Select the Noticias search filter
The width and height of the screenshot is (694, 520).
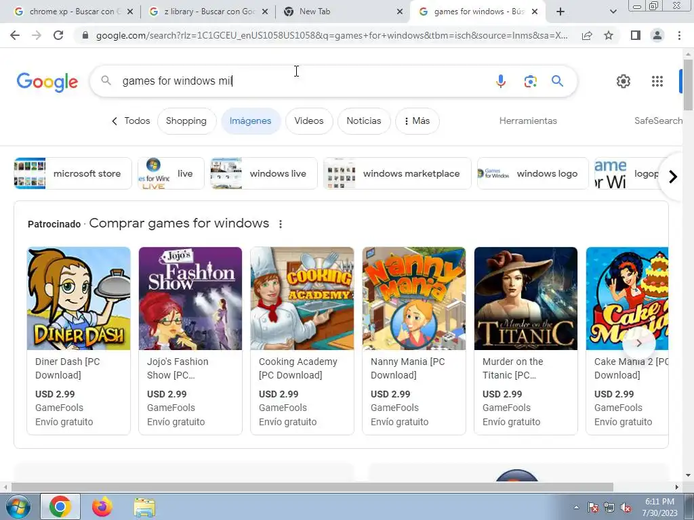click(364, 121)
